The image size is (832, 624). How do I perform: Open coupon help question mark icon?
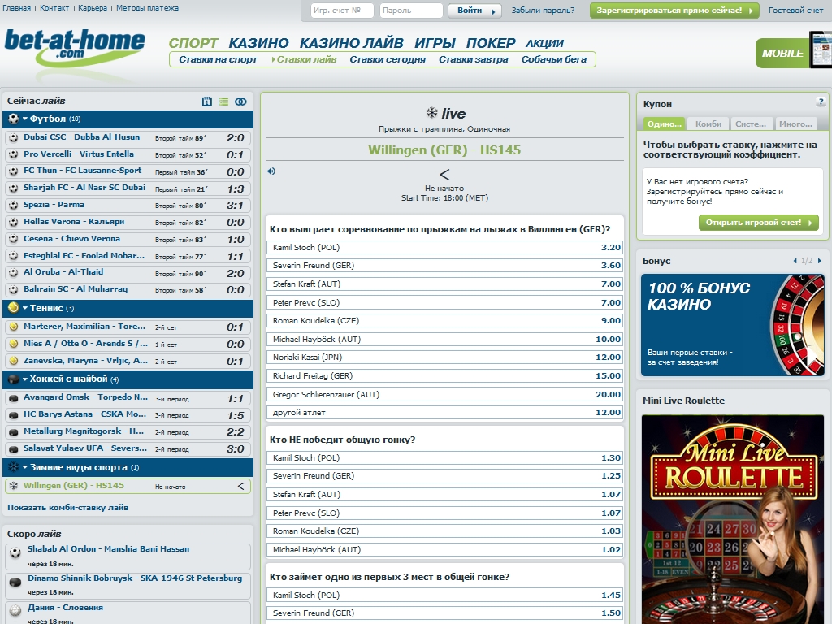[821, 102]
